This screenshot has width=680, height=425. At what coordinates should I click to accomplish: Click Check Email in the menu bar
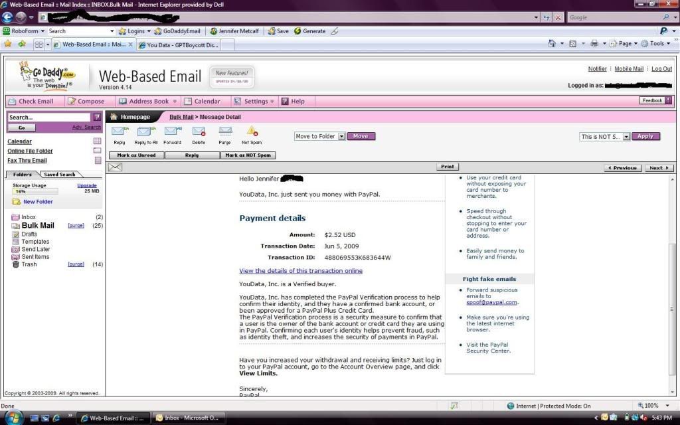pyautogui.click(x=31, y=101)
